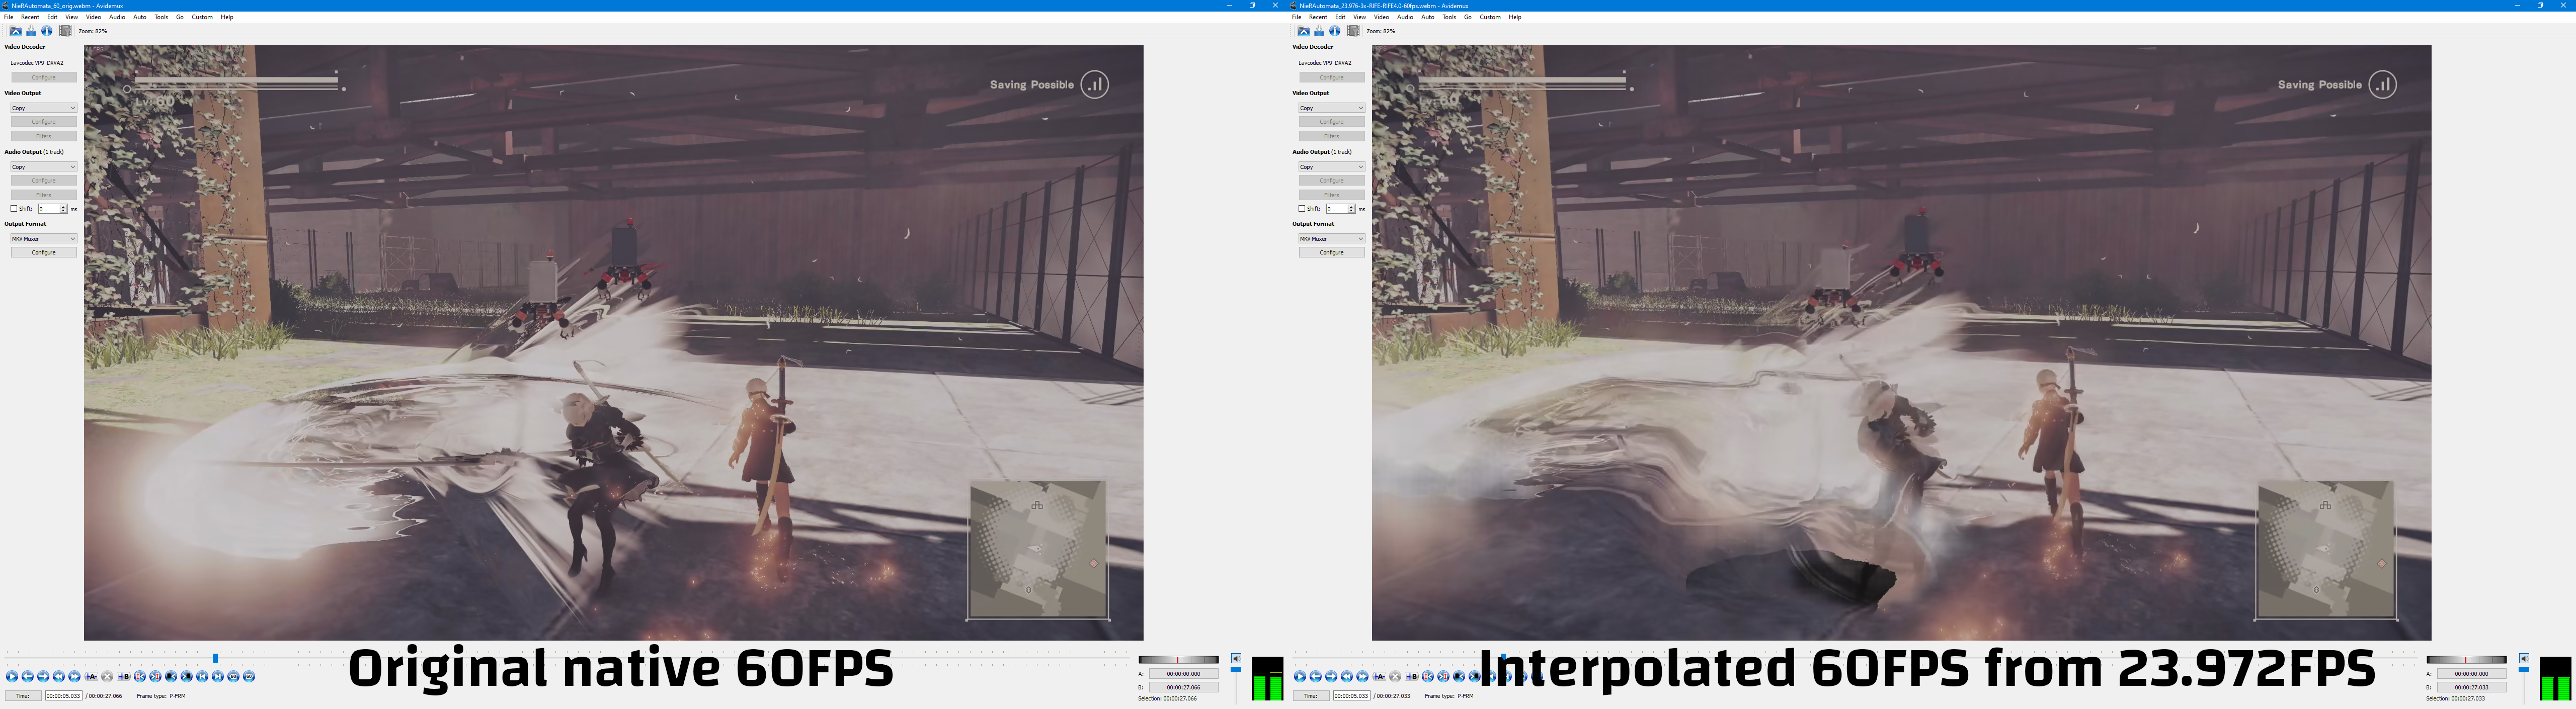This screenshot has width=2576, height=709.
Task: Marker B time button 00:00:27.066, left window
Action: tap(1184, 687)
